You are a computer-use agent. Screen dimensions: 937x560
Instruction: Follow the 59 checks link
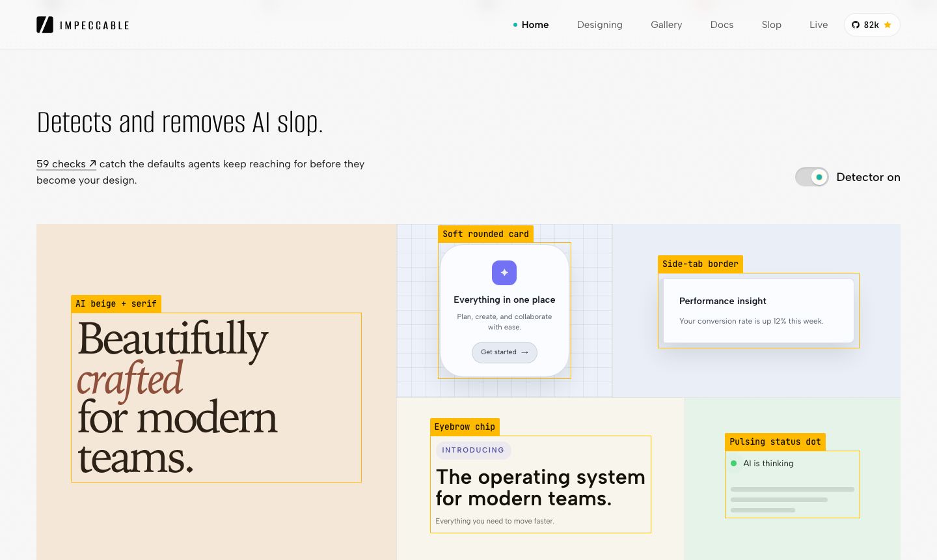click(66, 164)
